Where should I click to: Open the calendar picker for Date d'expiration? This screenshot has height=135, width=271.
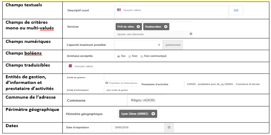[x=169, y=128]
